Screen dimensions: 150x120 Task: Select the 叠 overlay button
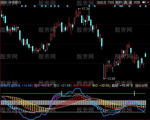click(126, 2)
